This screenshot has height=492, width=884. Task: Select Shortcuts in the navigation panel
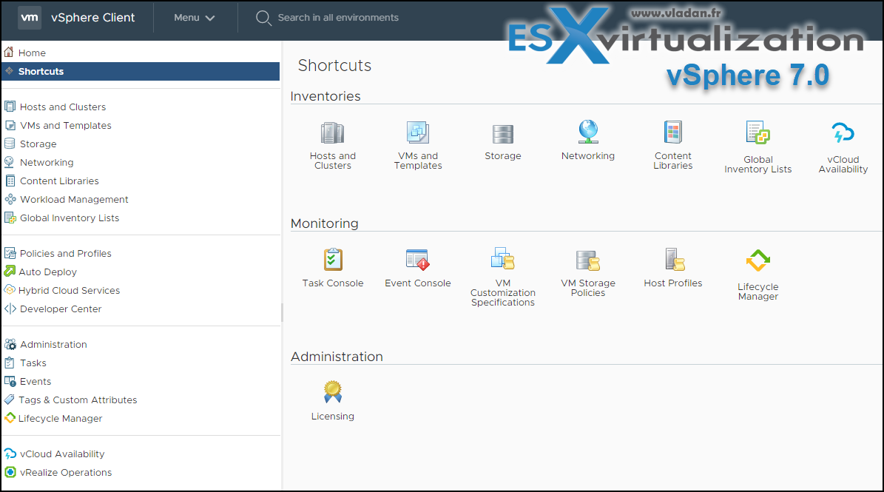[x=141, y=71]
